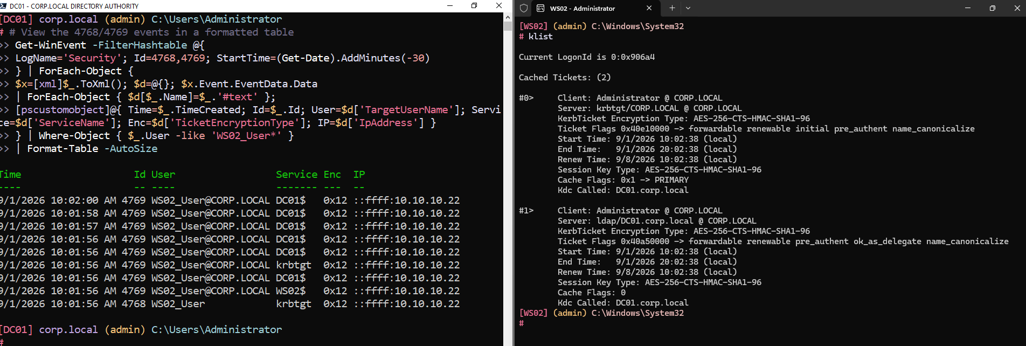Open a new tab in WS02 terminal

coord(672,8)
